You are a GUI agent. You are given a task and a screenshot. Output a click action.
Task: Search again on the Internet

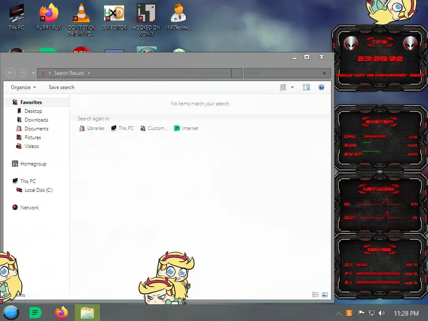[x=186, y=128]
